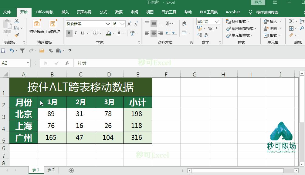Toggle bold formatting
The width and height of the screenshot is (305, 175).
click(x=69, y=33)
